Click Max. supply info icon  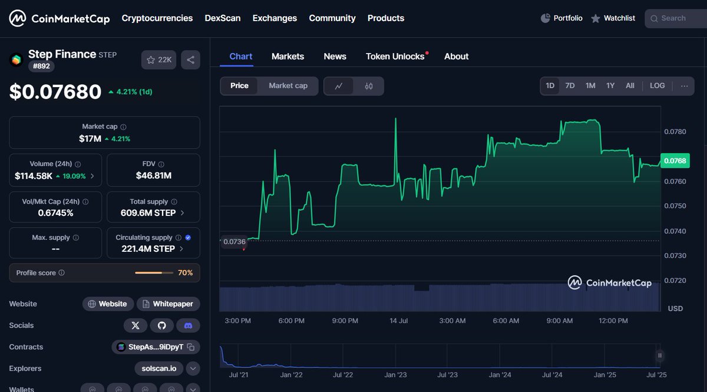[x=75, y=238]
